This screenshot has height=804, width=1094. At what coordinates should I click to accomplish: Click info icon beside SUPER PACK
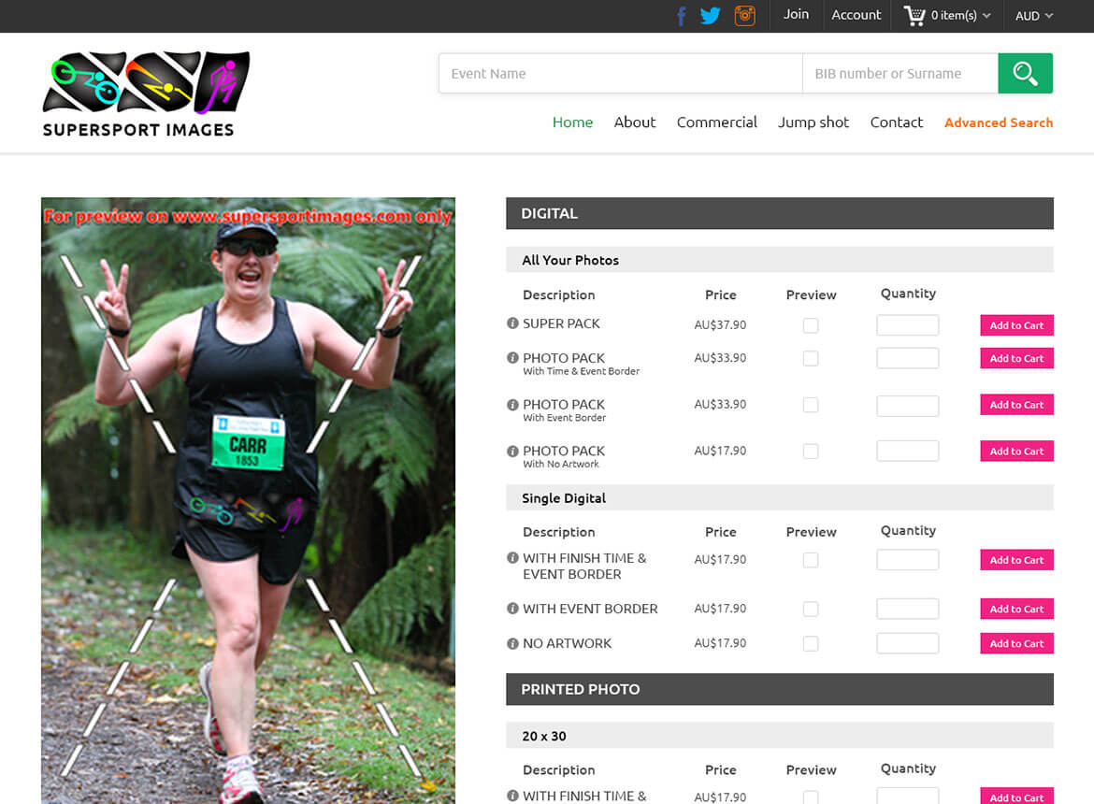tap(512, 323)
